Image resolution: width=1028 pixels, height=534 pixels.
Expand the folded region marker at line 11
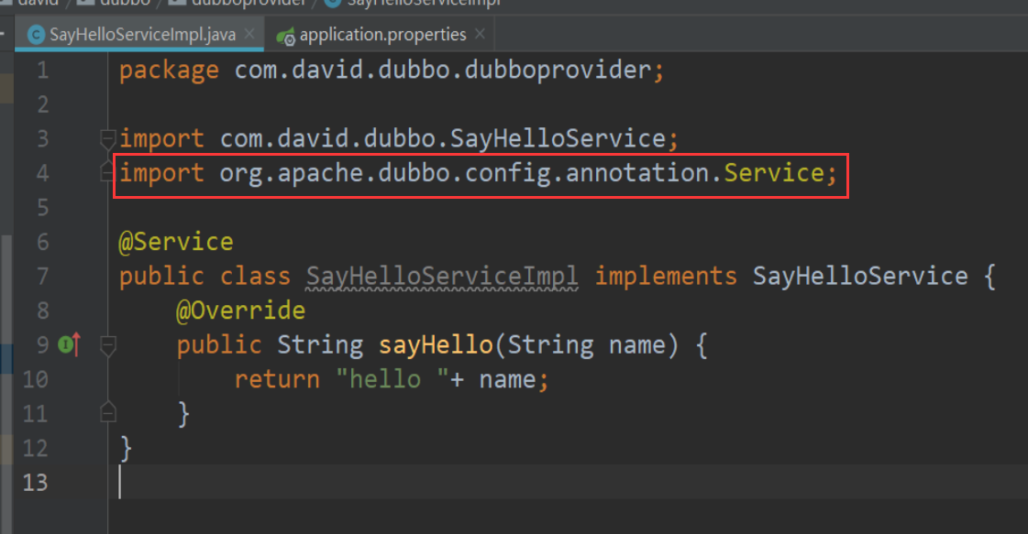(107, 412)
